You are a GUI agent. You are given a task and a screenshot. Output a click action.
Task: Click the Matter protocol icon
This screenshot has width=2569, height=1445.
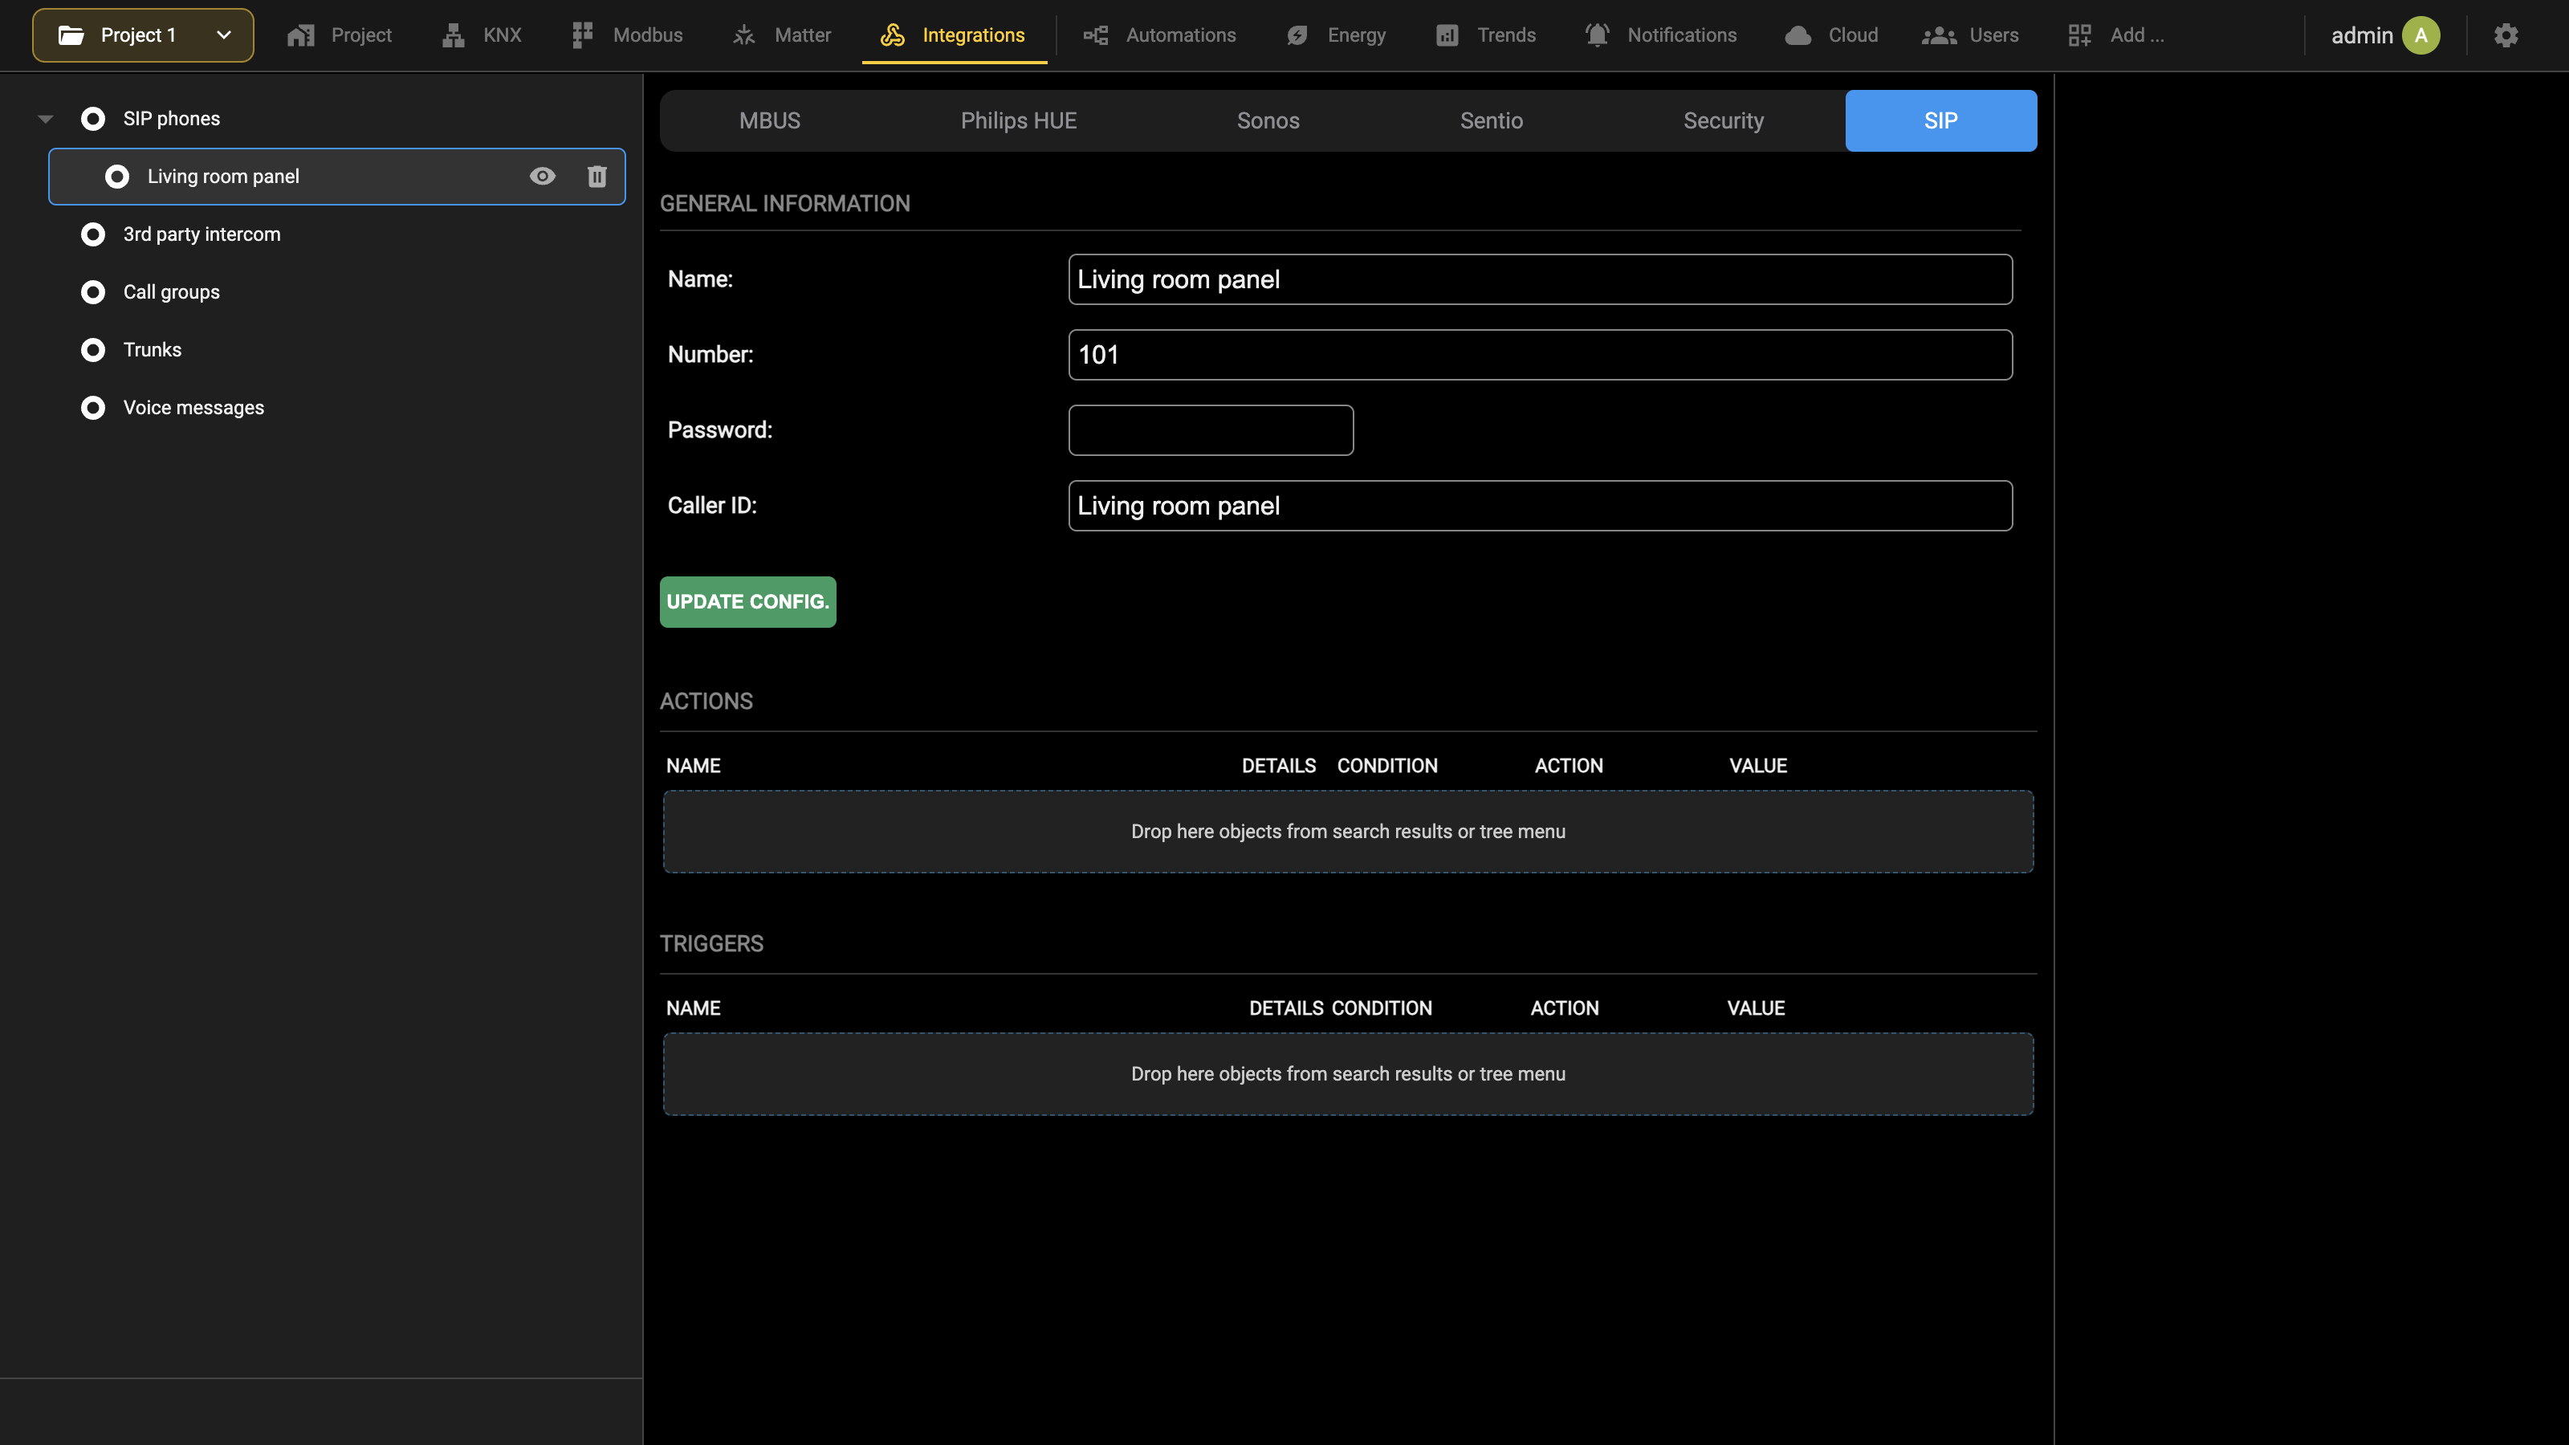(744, 35)
